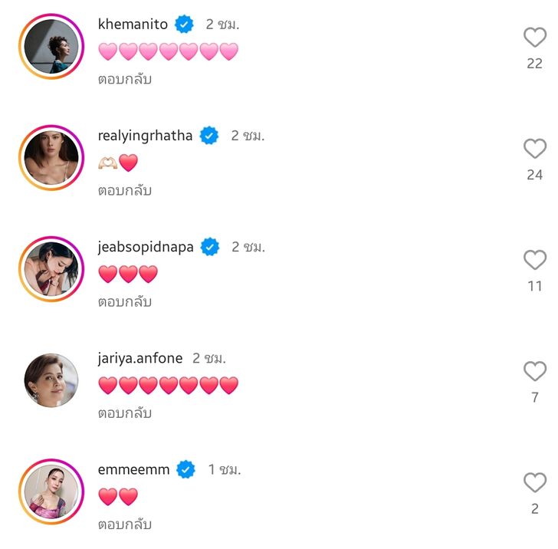The image size is (558, 549).
Task: Visit the jeabsopidnapa username link
Action: (x=146, y=247)
